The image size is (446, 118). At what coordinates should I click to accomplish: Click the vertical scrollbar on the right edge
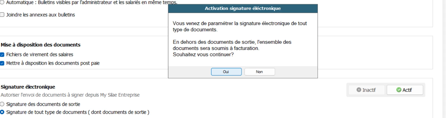[444, 55]
